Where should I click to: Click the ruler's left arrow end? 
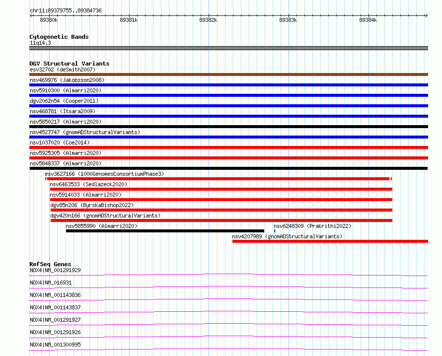[31, 16]
